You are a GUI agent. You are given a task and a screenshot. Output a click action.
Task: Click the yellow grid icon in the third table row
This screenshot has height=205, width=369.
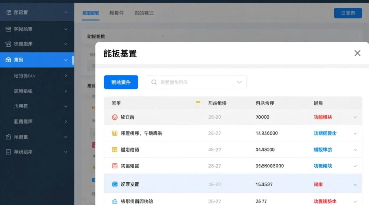pos(115,150)
